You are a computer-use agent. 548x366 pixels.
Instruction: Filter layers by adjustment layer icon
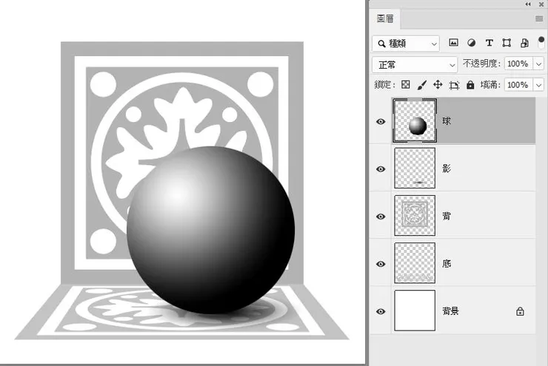471,43
